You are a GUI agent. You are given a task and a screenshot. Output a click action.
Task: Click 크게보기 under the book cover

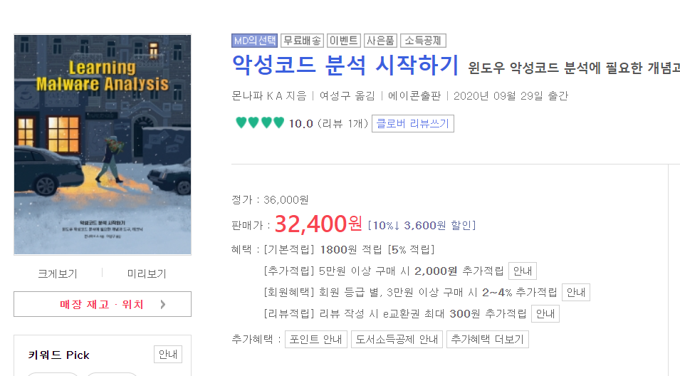point(58,273)
